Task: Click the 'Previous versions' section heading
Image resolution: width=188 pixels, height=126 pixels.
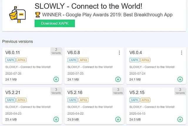Action: (x=18, y=41)
